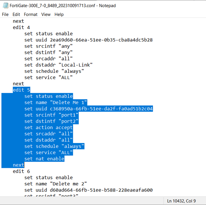Screen dimensions: 206x205
Task: Open the Help menu
Action: 59,15
